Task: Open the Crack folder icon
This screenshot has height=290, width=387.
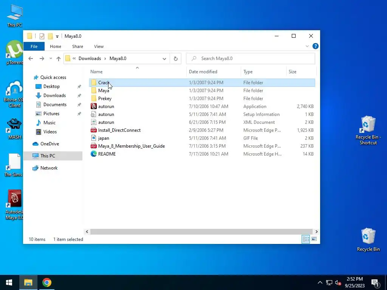Action: click(94, 83)
